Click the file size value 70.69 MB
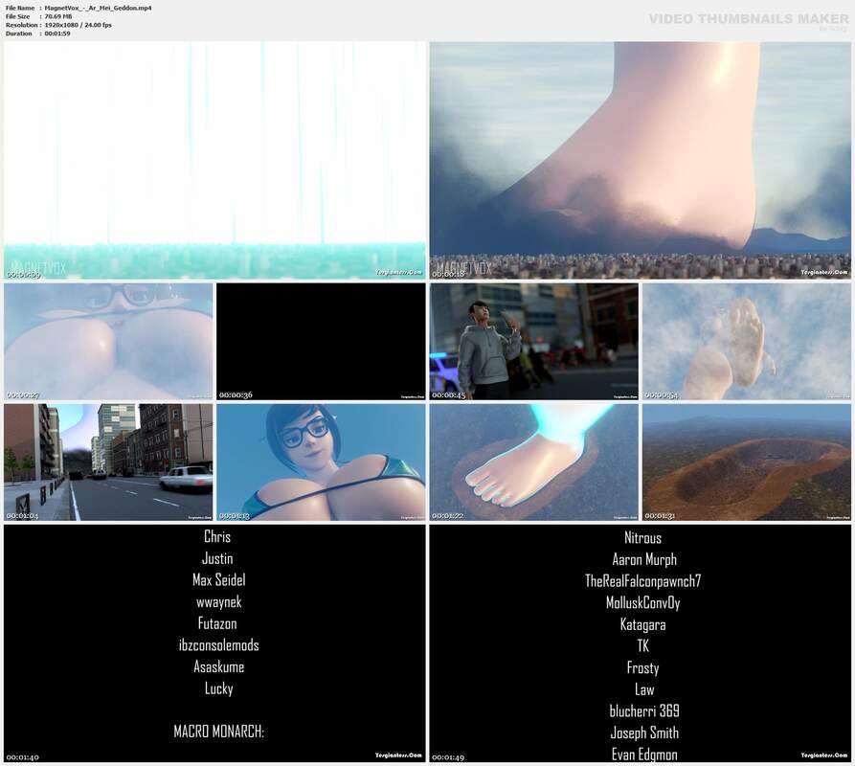This screenshot has width=855, height=766. (58, 17)
